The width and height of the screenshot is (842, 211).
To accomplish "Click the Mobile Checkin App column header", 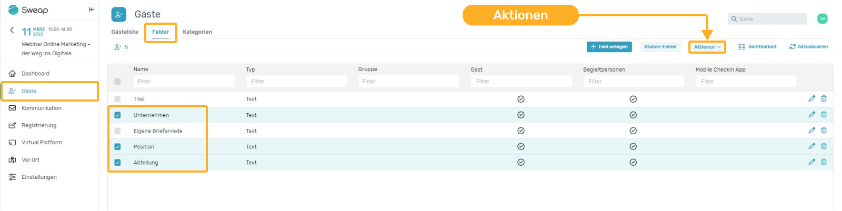I will (x=720, y=69).
